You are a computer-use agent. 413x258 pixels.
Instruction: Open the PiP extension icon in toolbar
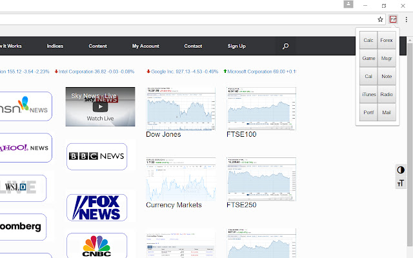click(x=393, y=19)
